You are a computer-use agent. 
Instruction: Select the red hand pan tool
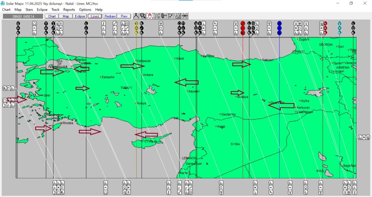coord(150,16)
